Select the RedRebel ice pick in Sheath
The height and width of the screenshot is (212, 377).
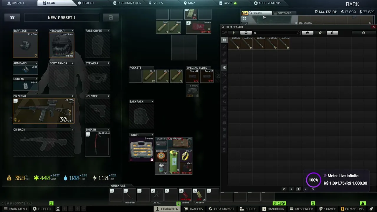pos(97,144)
